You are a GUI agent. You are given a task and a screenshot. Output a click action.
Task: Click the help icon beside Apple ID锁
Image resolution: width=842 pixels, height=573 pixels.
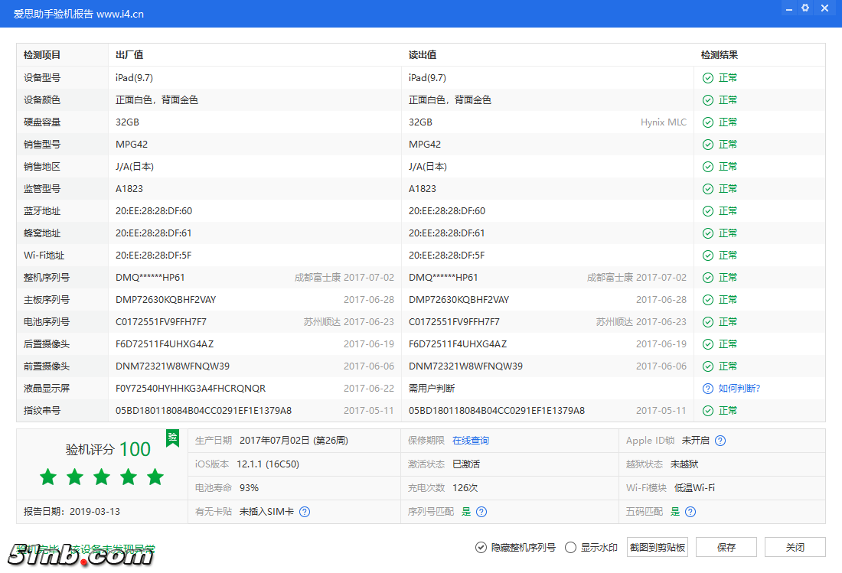click(720, 441)
